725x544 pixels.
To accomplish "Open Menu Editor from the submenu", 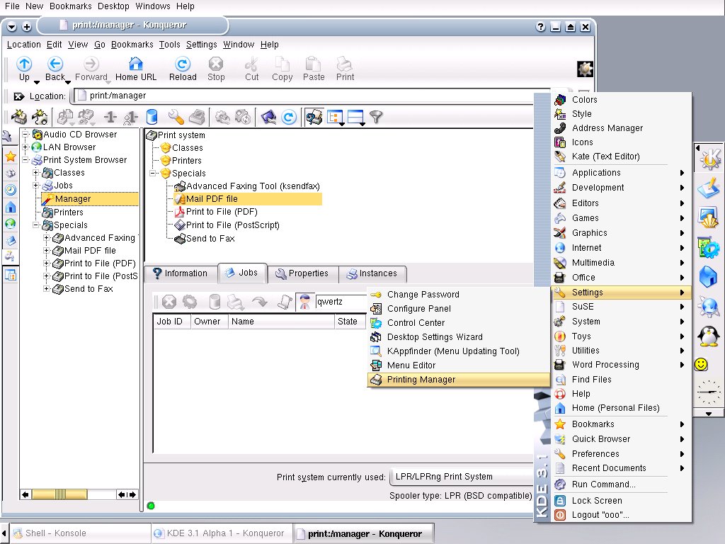I will (459, 365).
